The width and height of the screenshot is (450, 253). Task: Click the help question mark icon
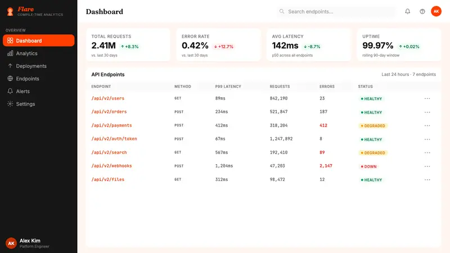422,11
